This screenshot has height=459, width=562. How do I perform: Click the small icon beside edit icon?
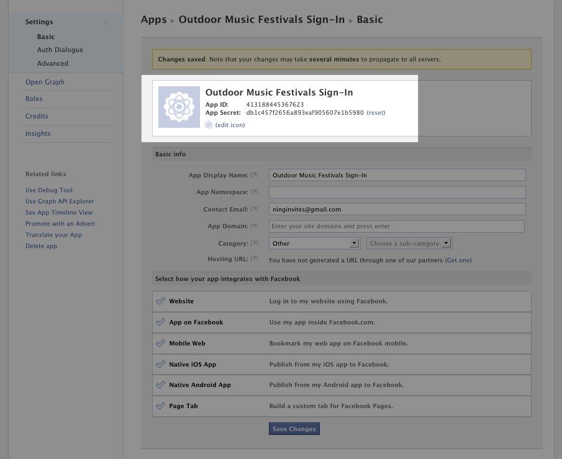pyautogui.click(x=209, y=125)
